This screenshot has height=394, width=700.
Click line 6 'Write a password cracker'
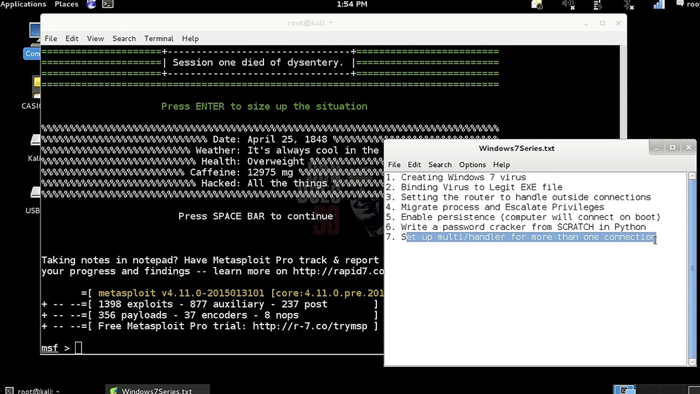point(516,227)
